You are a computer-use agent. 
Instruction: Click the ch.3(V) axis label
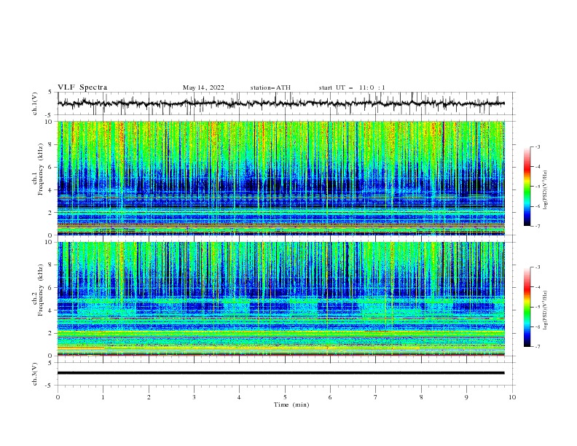(35, 374)
